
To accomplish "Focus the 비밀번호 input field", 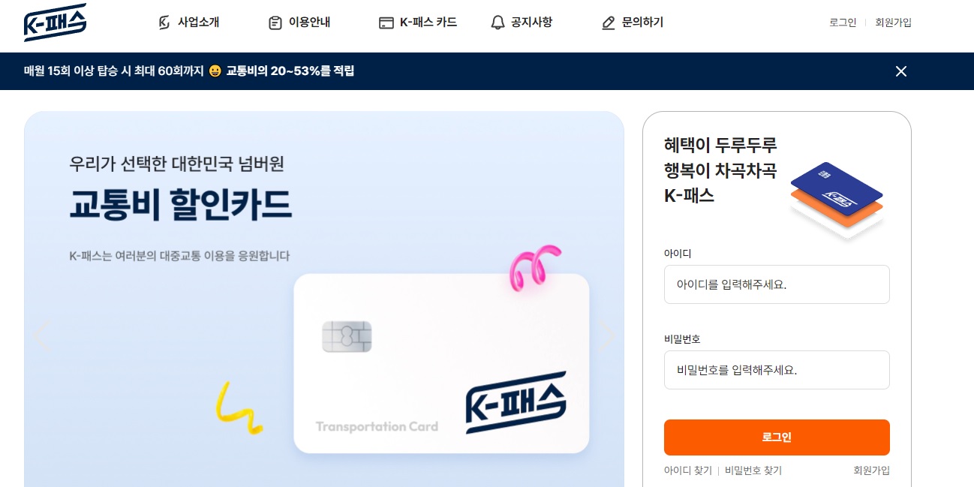I will (x=777, y=370).
